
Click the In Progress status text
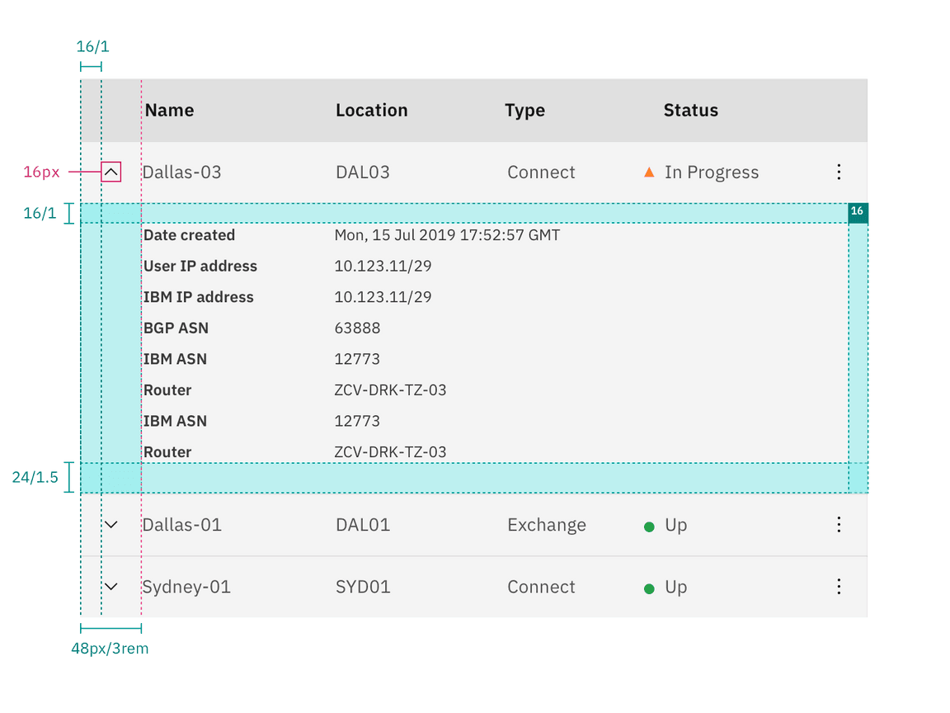pos(712,172)
